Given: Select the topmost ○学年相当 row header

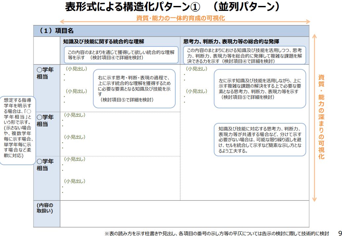Looking at the screenshot, I should click(45, 73).
